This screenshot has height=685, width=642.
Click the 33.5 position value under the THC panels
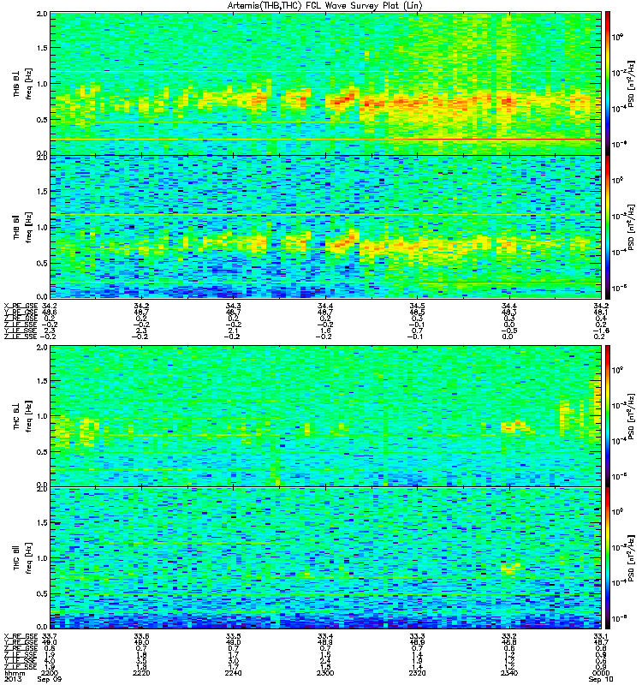pyautogui.click(x=233, y=636)
